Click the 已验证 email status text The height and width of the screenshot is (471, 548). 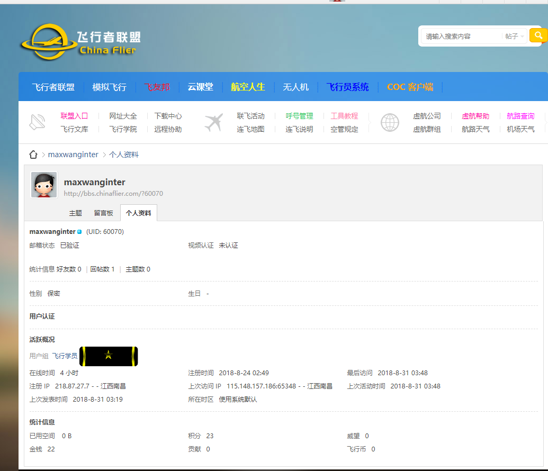(70, 245)
